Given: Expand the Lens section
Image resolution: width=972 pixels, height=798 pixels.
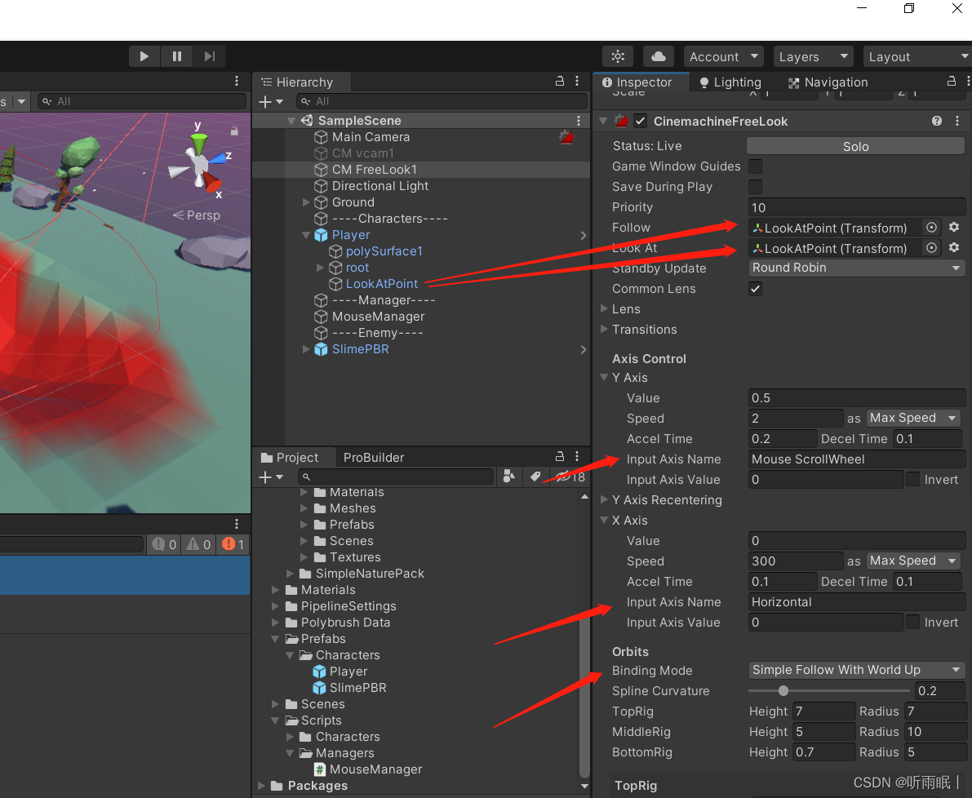Looking at the screenshot, I should click(x=605, y=308).
